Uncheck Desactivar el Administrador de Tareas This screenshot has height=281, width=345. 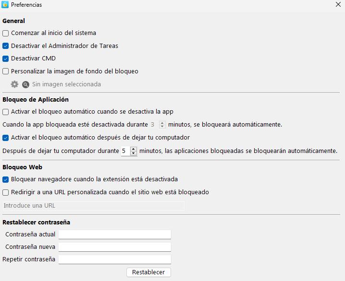(x=6, y=46)
